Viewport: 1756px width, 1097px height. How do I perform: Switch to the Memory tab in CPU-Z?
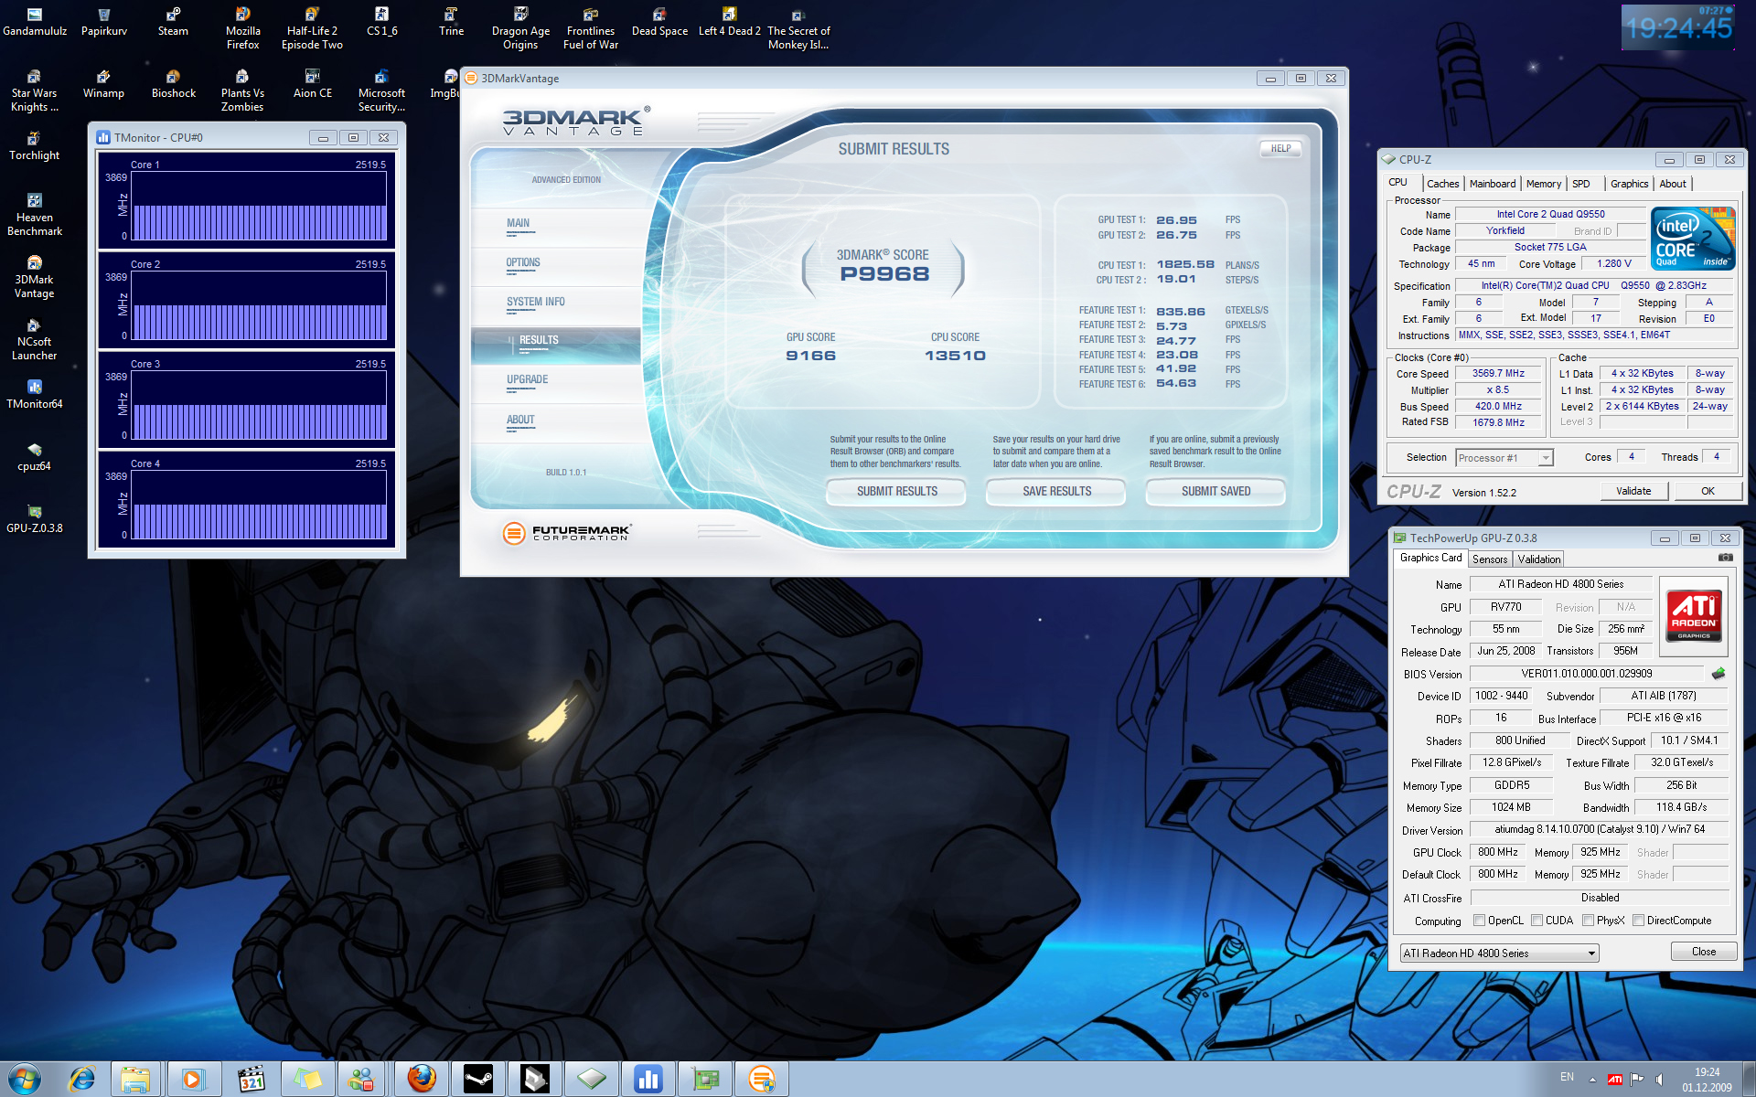1544,184
